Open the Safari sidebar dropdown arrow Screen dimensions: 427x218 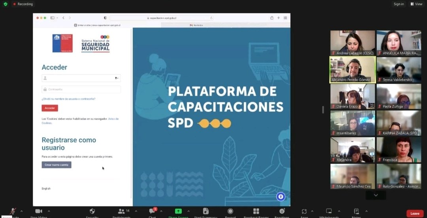click(57, 18)
